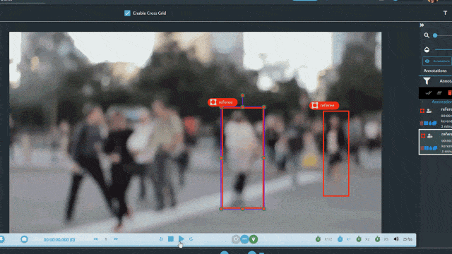Collapse the right panel with double chevron
Image resolution: width=452 pixels, height=254 pixels.
pos(422,25)
